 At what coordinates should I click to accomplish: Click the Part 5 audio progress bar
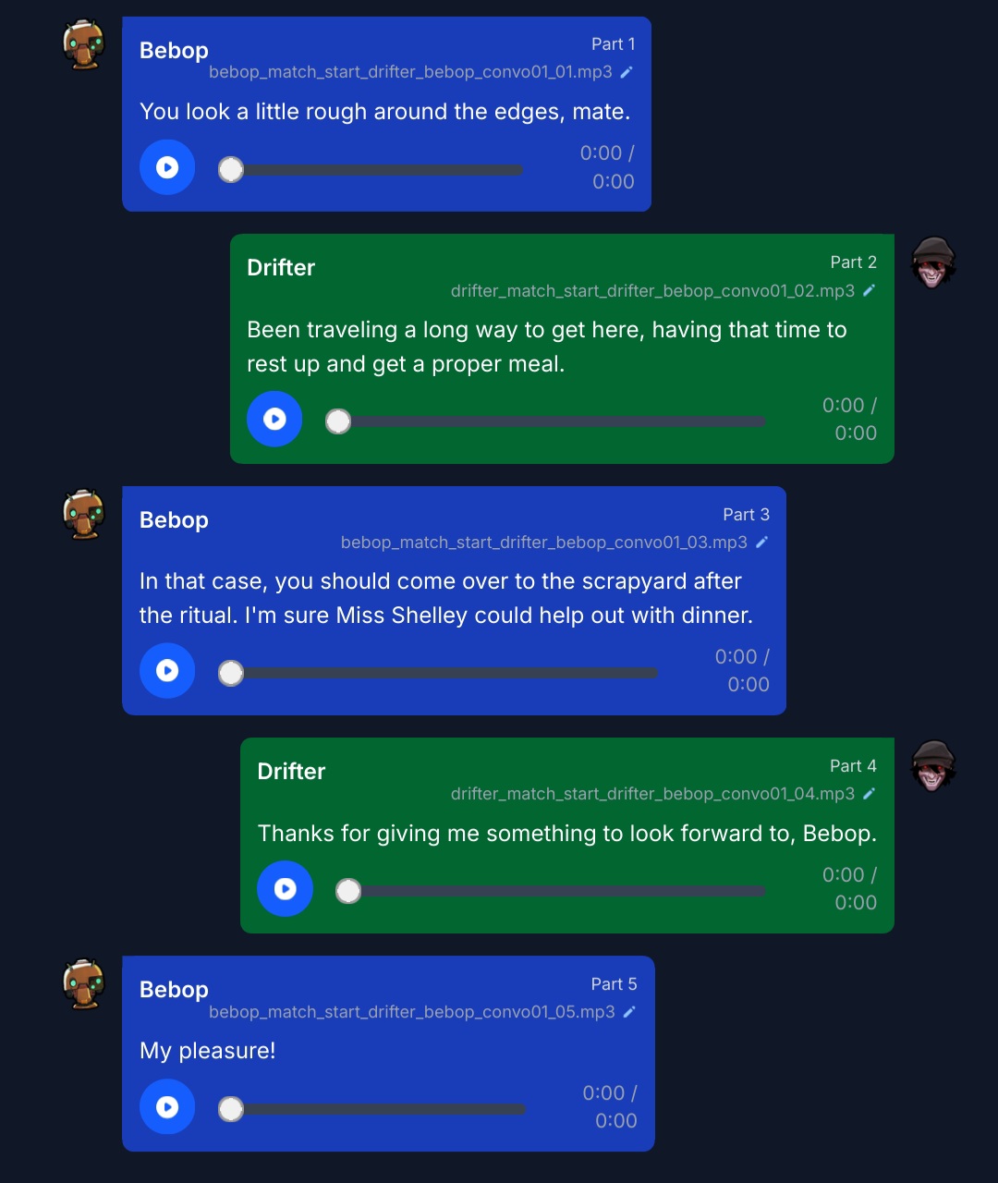click(x=371, y=1109)
